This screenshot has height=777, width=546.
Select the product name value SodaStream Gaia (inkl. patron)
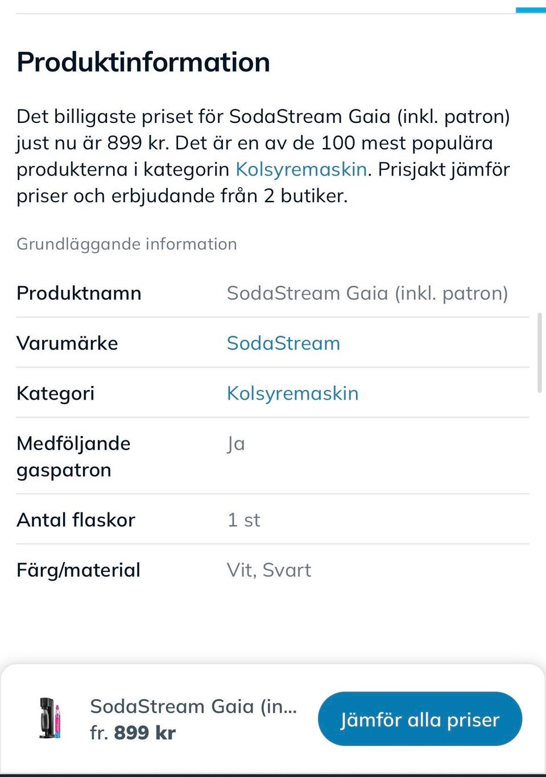pos(367,293)
